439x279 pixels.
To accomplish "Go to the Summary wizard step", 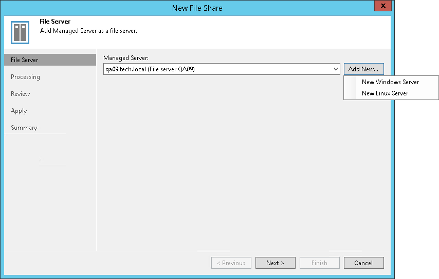I will tap(24, 128).
